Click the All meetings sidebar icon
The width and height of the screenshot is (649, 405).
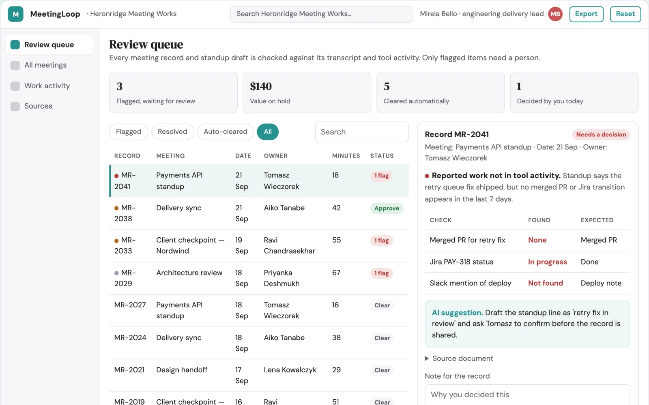(x=15, y=65)
